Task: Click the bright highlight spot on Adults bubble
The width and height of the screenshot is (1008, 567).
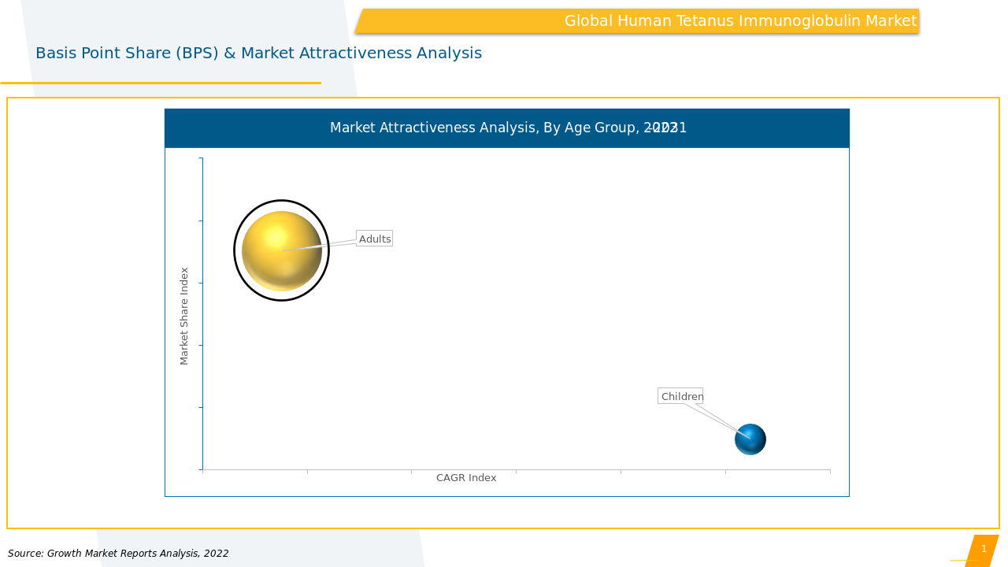Action: pyautogui.click(x=276, y=236)
